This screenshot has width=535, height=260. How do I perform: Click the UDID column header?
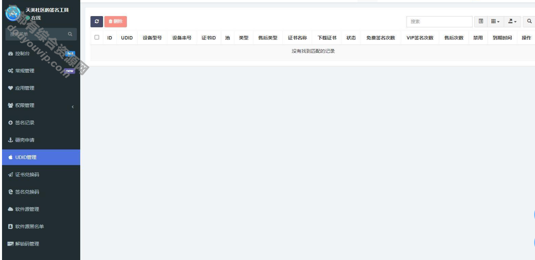[x=127, y=38]
